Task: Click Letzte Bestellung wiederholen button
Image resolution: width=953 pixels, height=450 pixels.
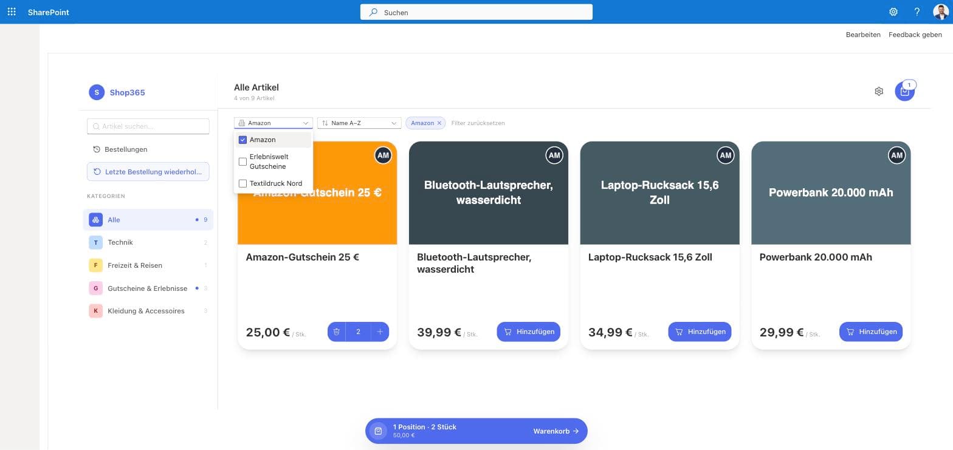Action: tap(148, 172)
